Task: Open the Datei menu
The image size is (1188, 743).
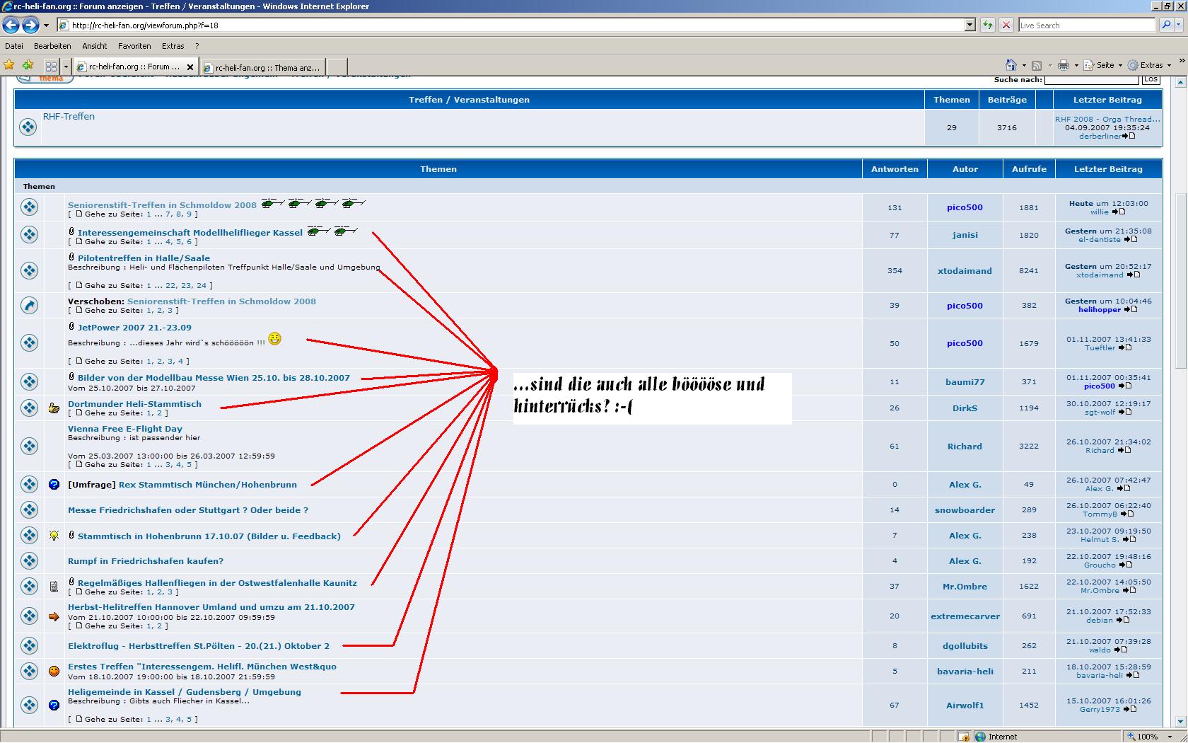Action: click(x=14, y=46)
